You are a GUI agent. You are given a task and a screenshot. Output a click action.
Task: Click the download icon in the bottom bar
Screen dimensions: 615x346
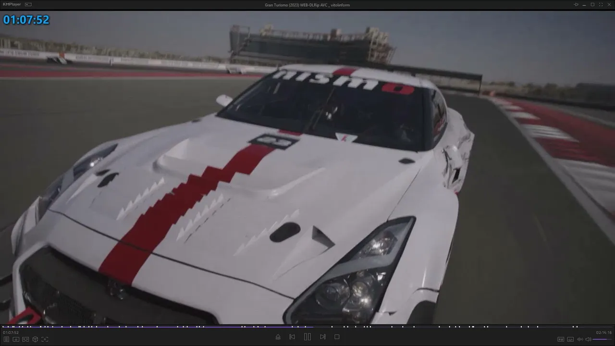16,339
